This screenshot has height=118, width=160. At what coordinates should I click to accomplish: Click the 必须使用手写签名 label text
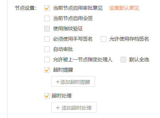(x=73, y=39)
